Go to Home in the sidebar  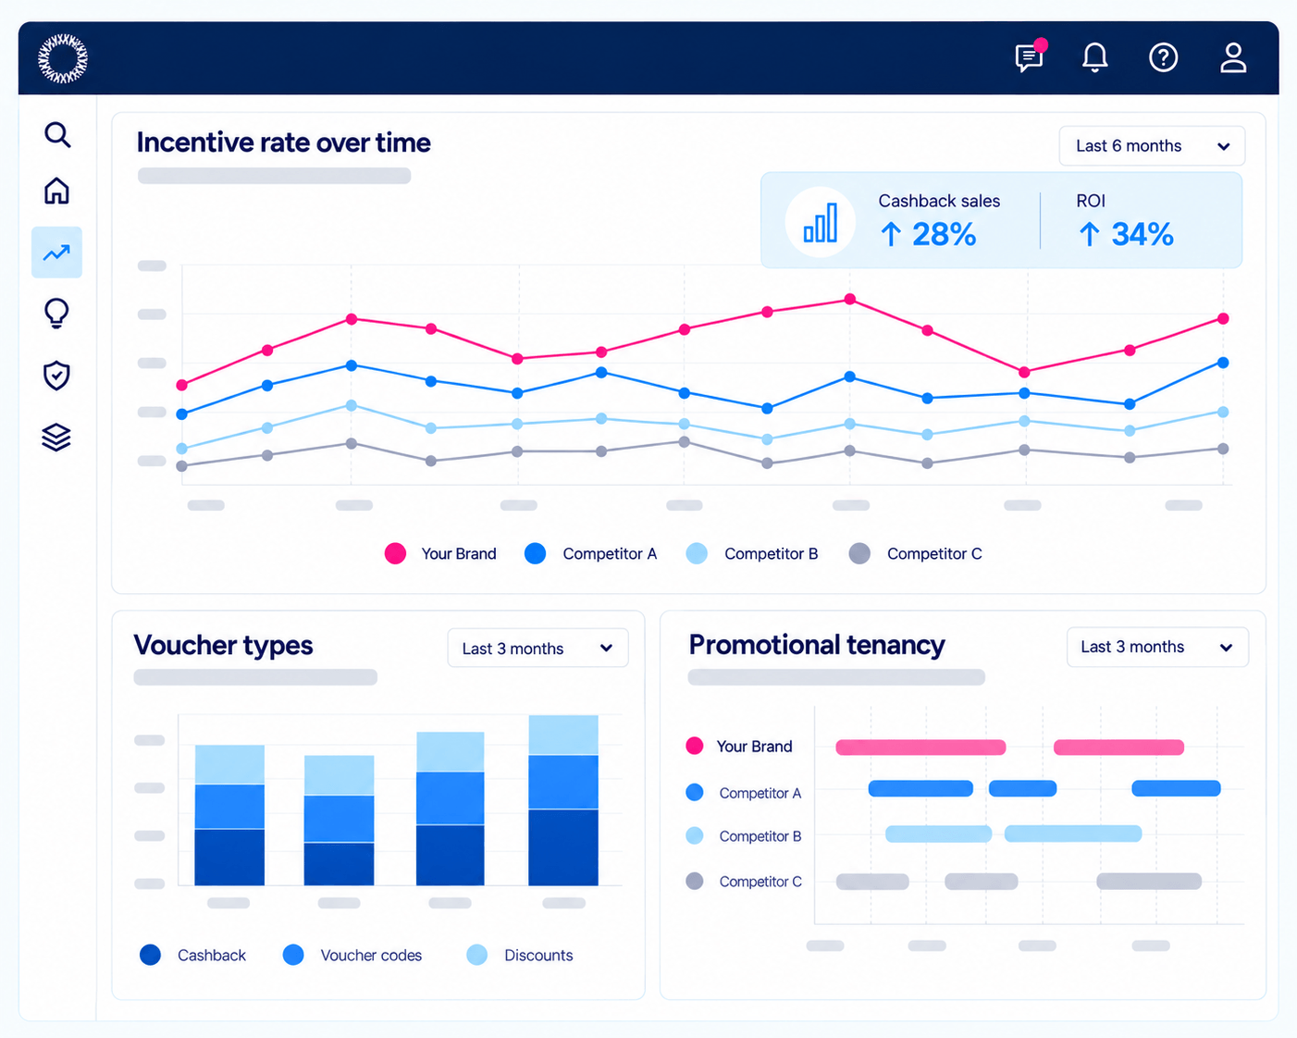56,191
